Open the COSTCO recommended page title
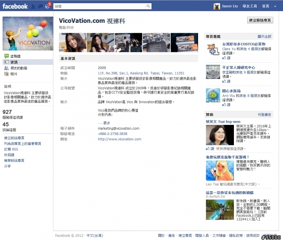 pos(244,44)
